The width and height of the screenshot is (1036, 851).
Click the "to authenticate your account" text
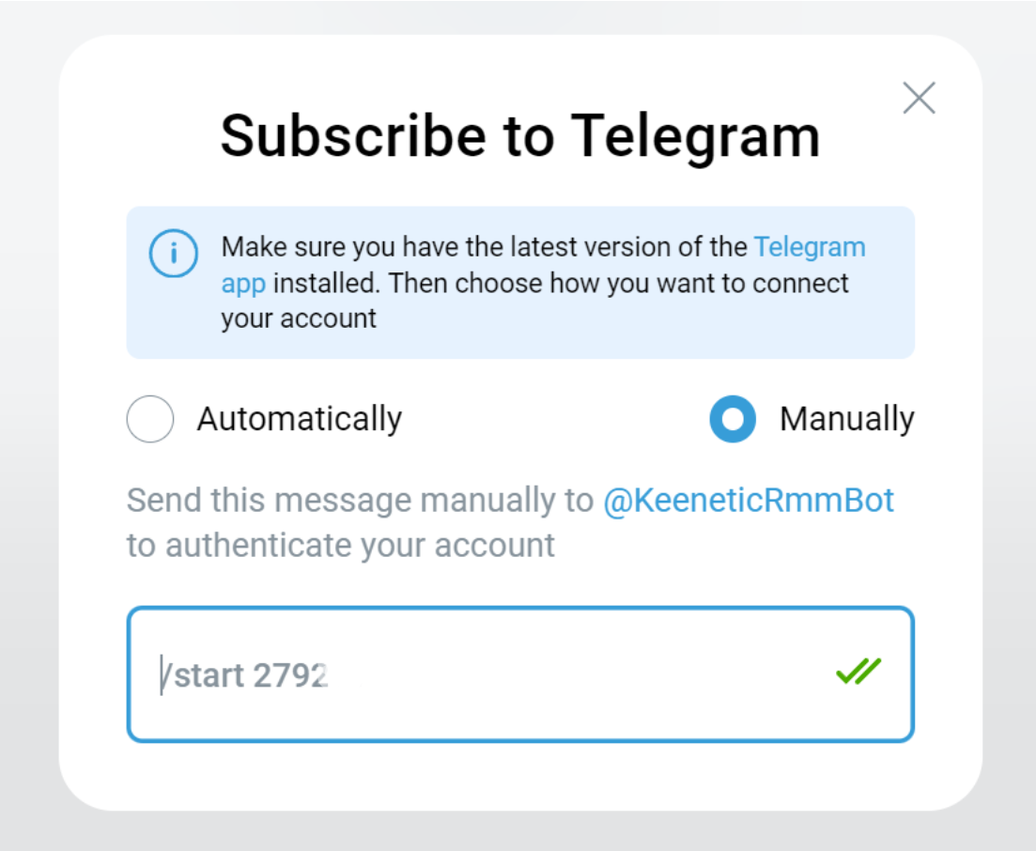coord(341,545)
